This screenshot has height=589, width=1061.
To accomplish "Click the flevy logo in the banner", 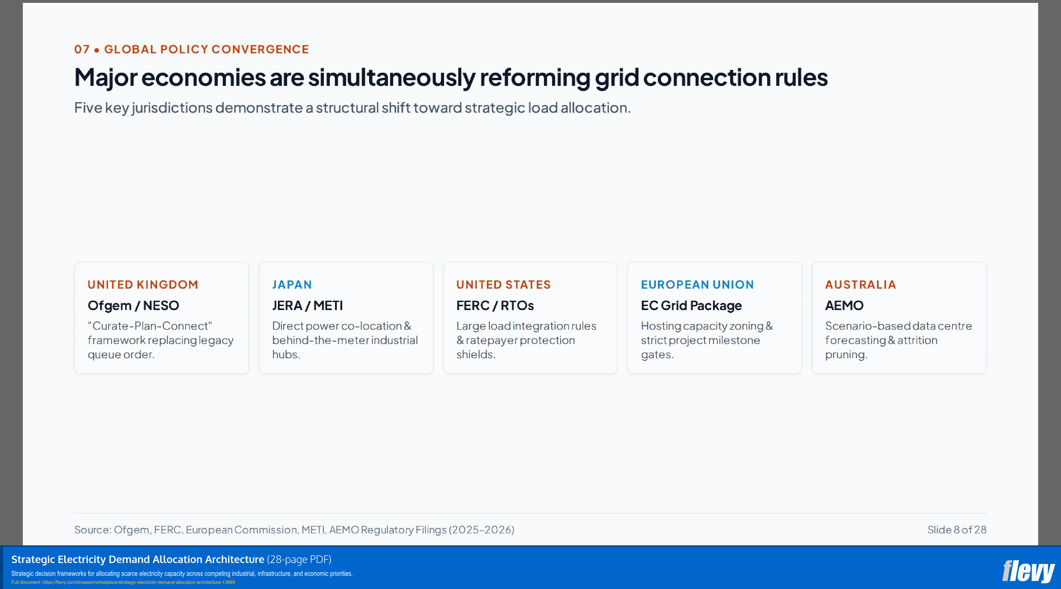I will coord(1028,571).
